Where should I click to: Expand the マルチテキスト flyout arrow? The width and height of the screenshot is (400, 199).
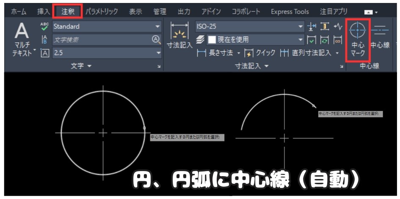pos(34,50)
